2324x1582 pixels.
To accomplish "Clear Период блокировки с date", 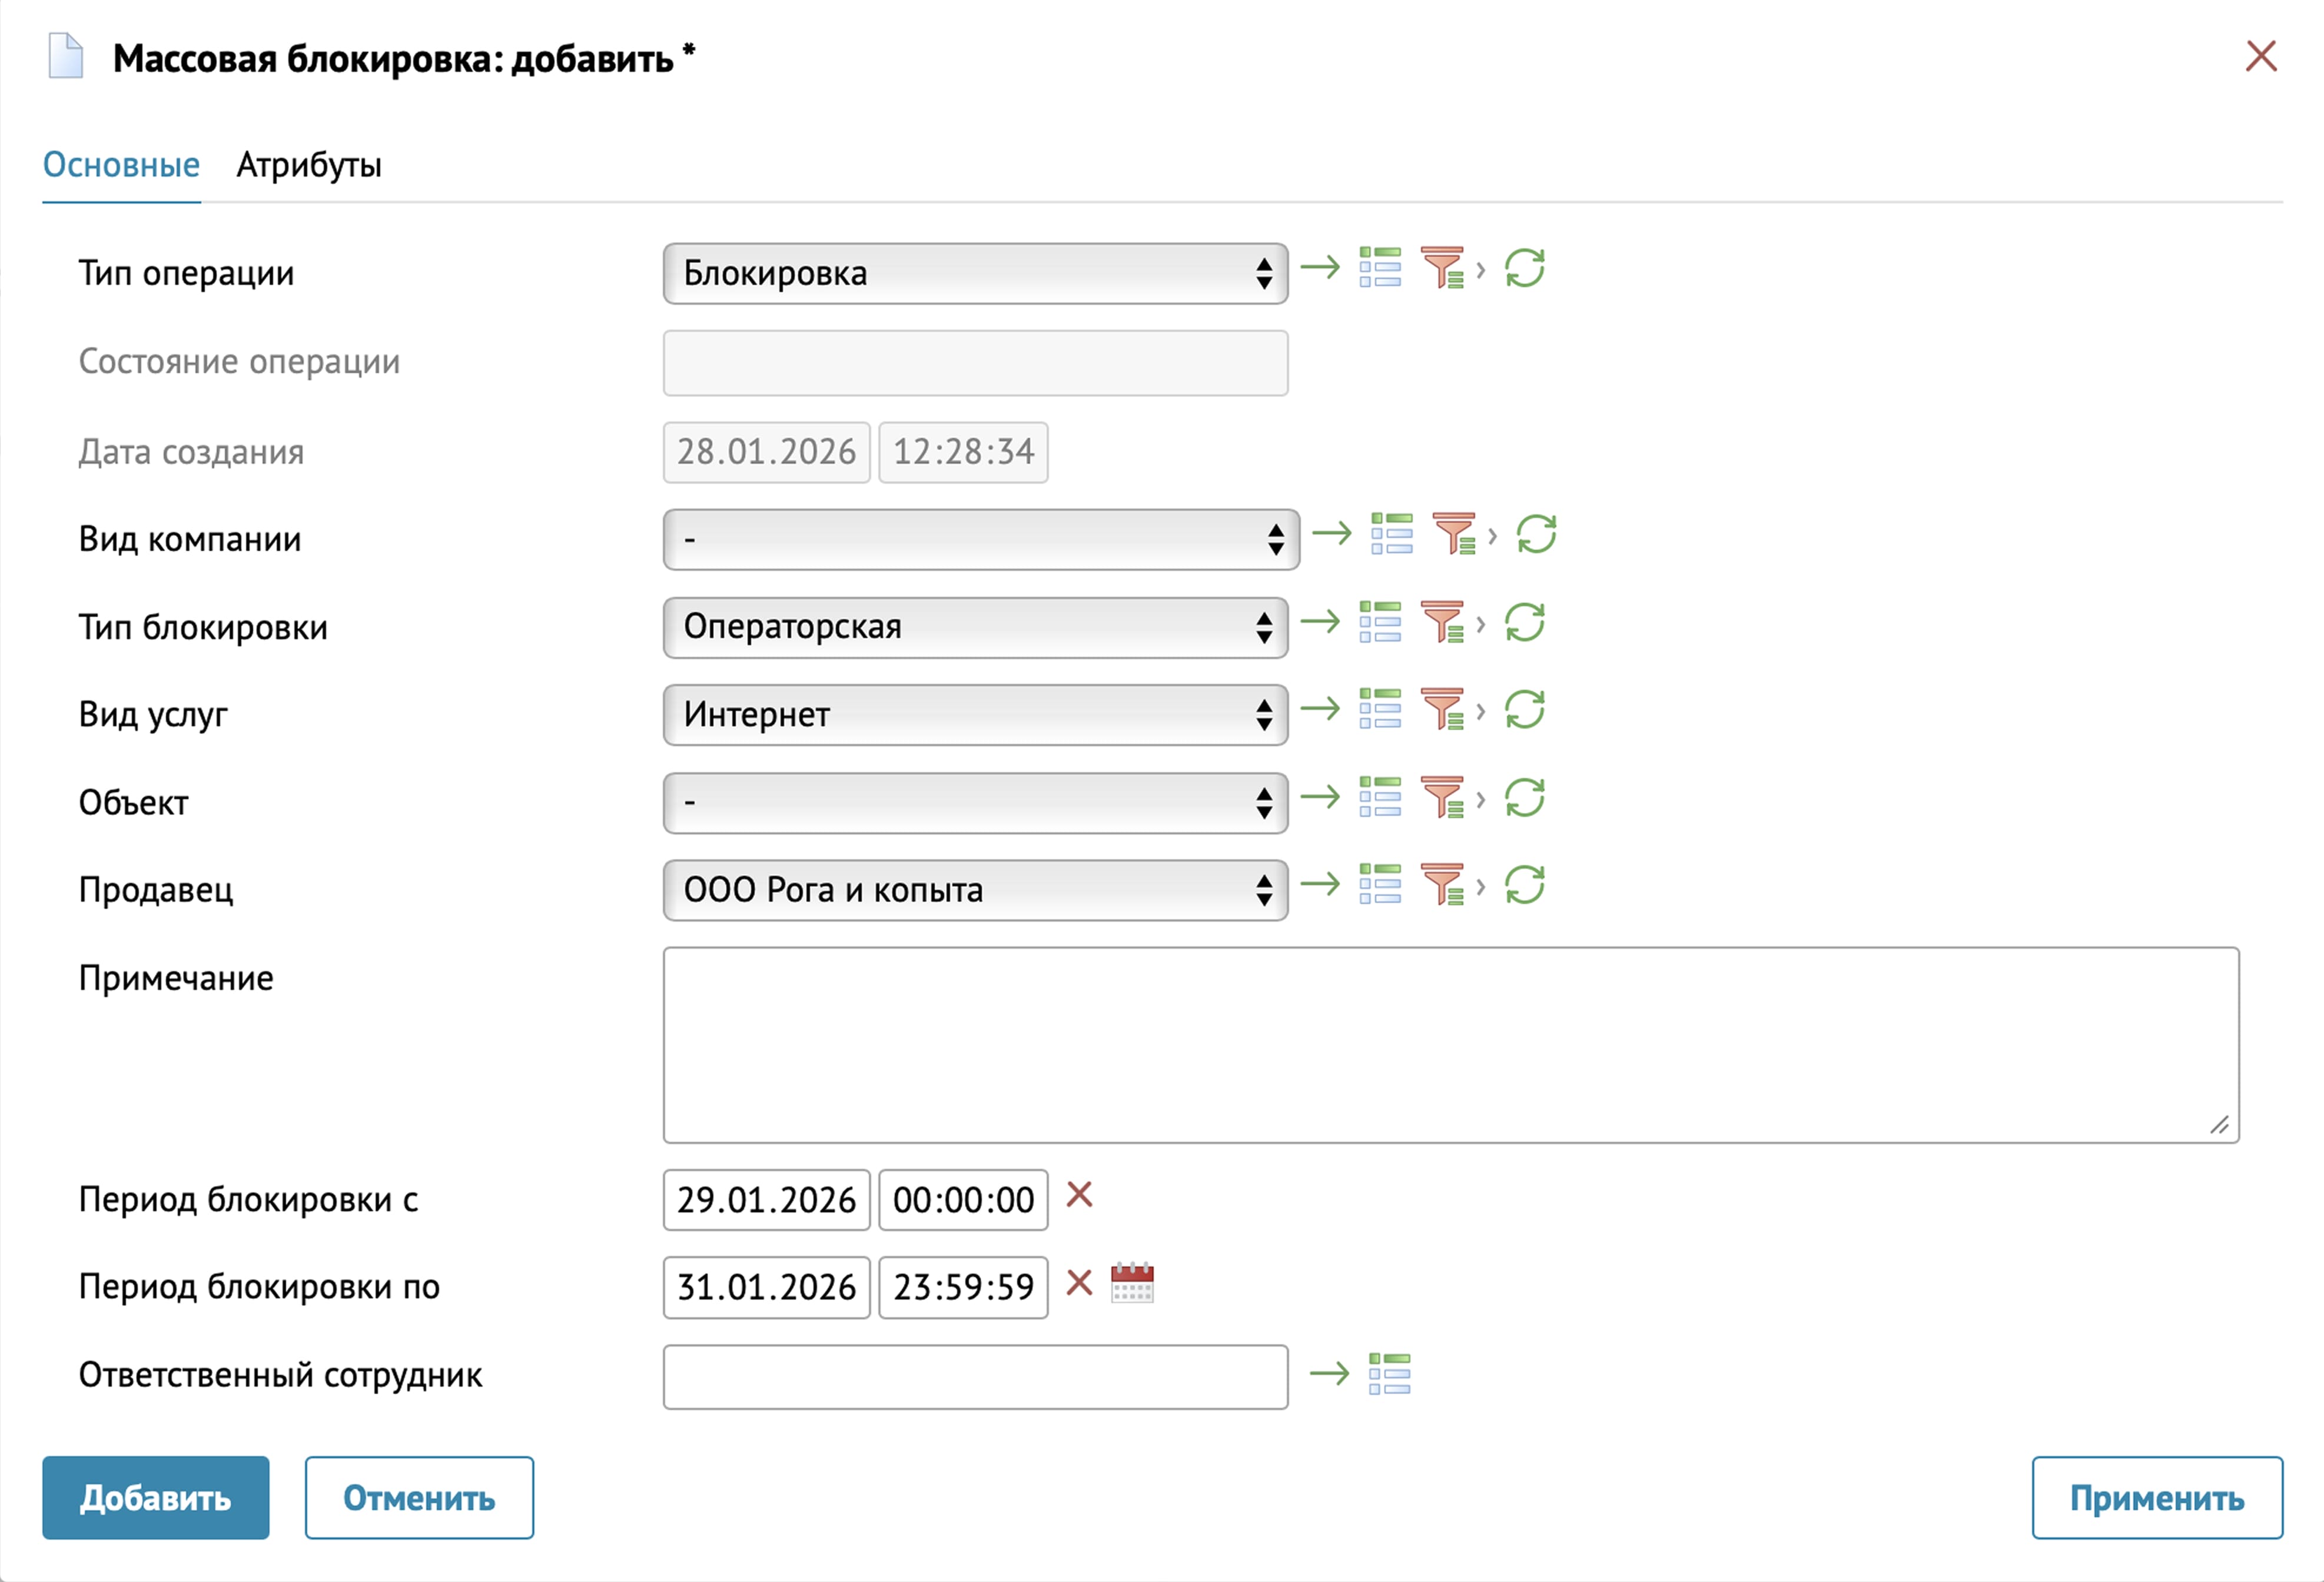I will click(x=1079, y=1195).
